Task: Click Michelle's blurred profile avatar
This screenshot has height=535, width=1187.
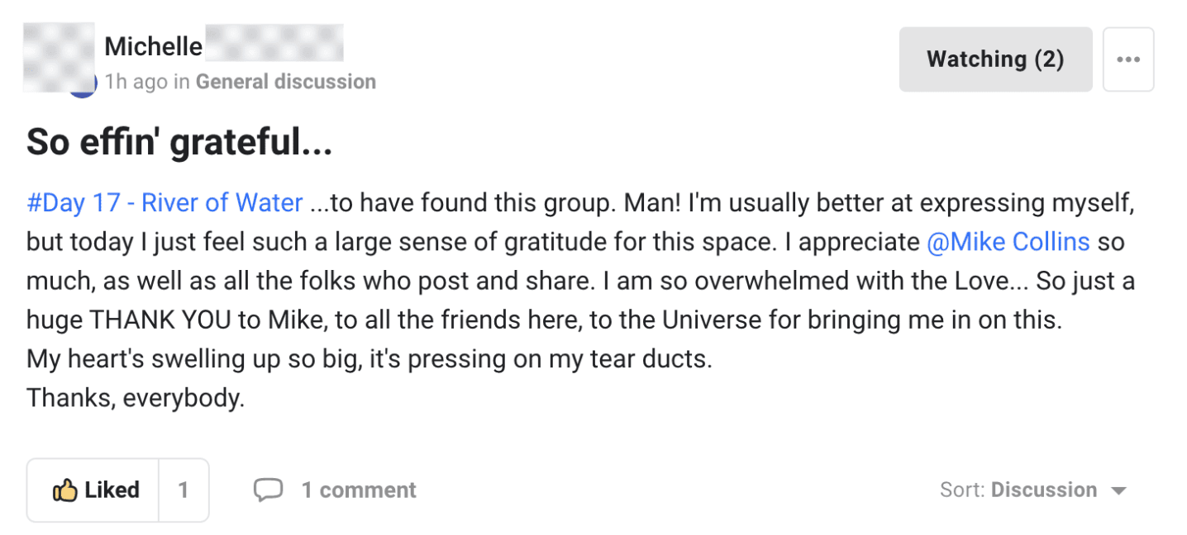Action: coord(58,56)
